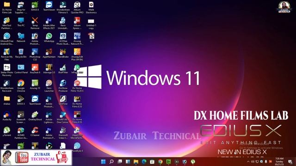
Task: Open MiniTool Partition shortcut
Action: (7, 24)
